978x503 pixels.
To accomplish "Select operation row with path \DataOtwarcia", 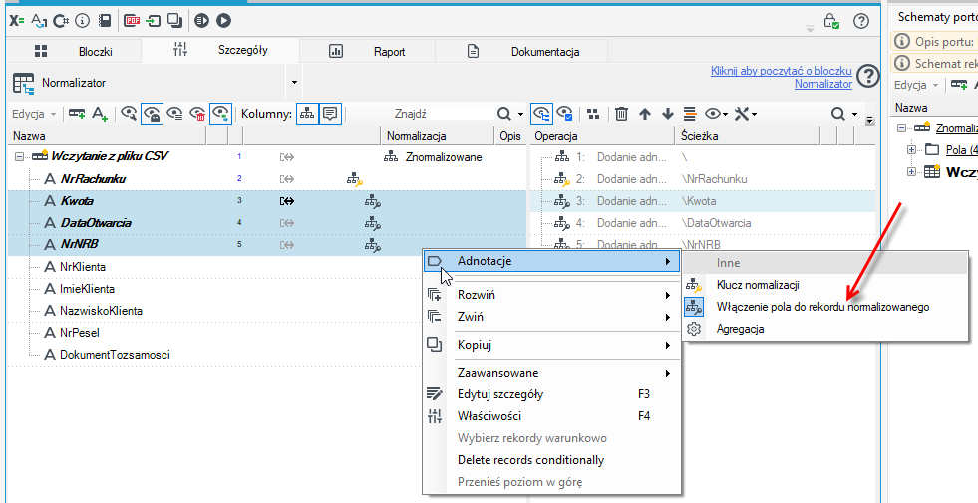I will (702, 222).
